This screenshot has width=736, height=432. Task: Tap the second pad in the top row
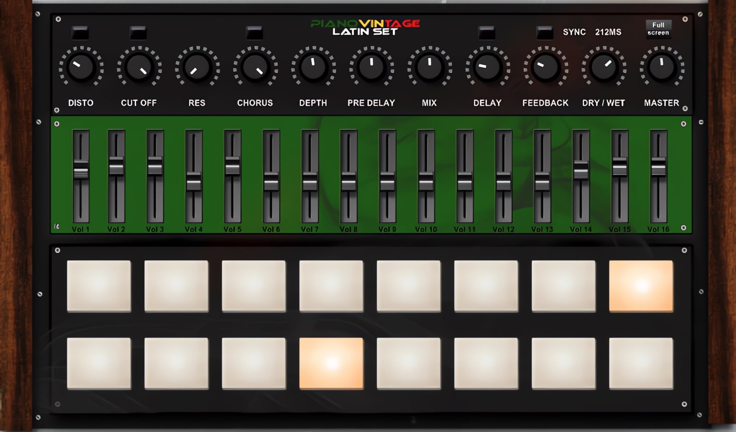click(x=177, y=286)
